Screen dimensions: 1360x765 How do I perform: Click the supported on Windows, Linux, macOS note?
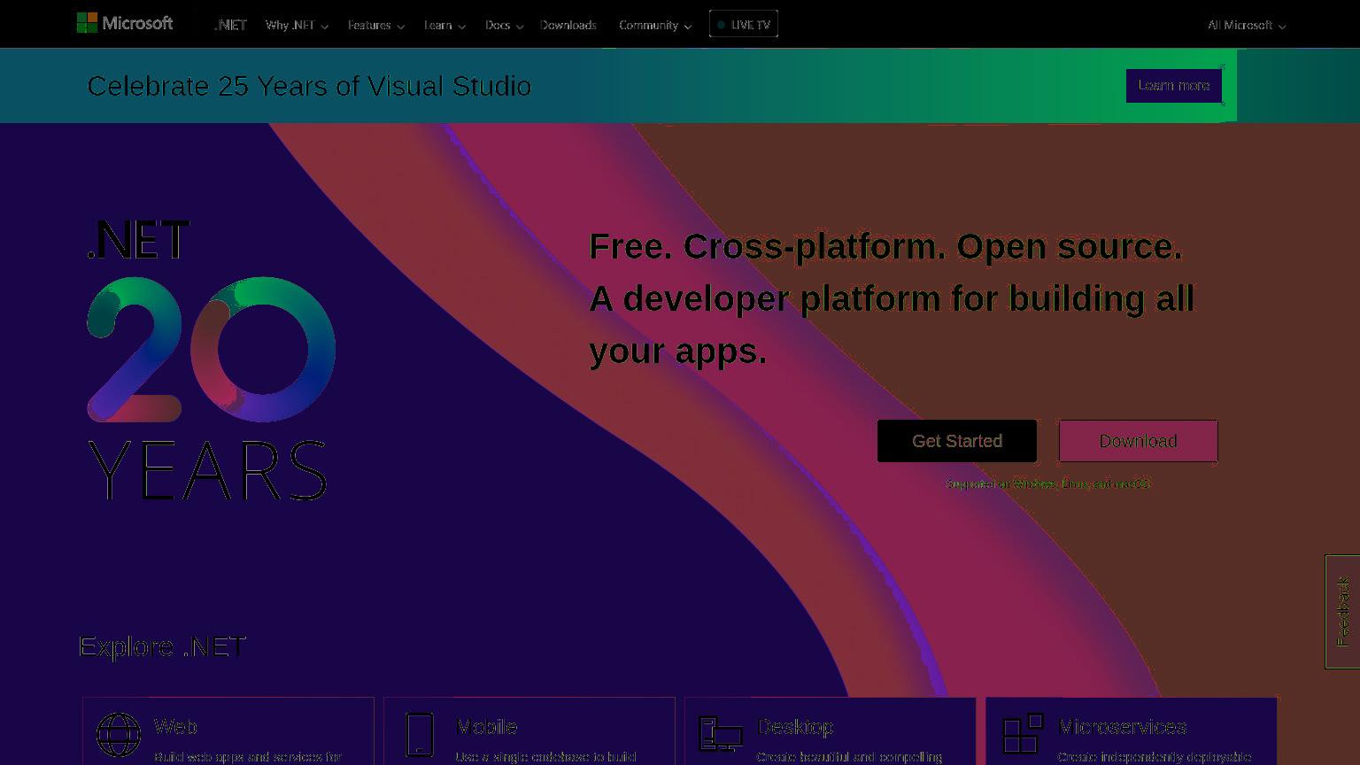pyautogui.click(x=1048, y=484)
